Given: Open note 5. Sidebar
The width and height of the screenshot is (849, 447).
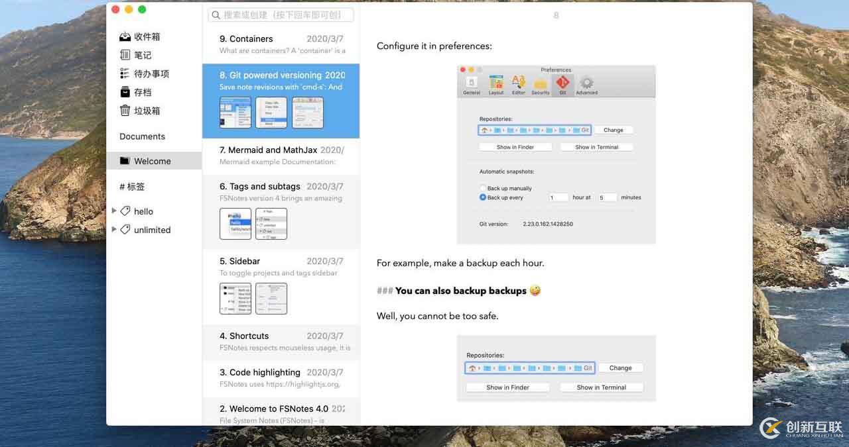Looking at the screenshot, I should click(281, 287).
